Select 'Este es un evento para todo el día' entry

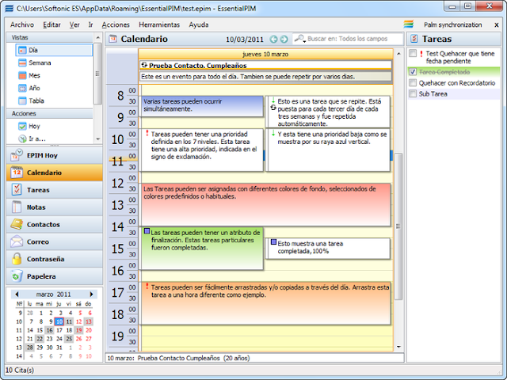[265, 77]
